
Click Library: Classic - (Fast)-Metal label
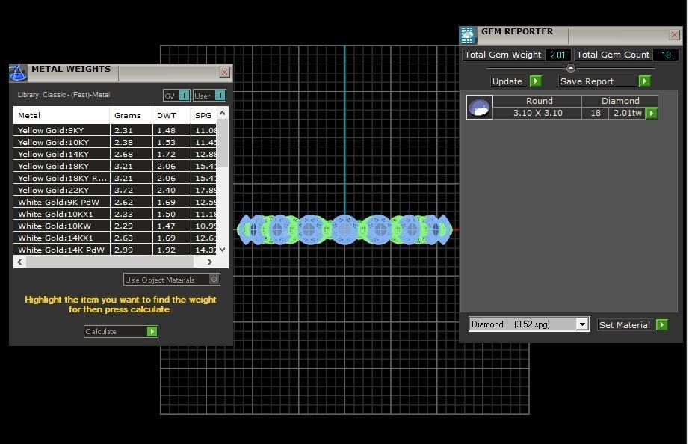64,94
